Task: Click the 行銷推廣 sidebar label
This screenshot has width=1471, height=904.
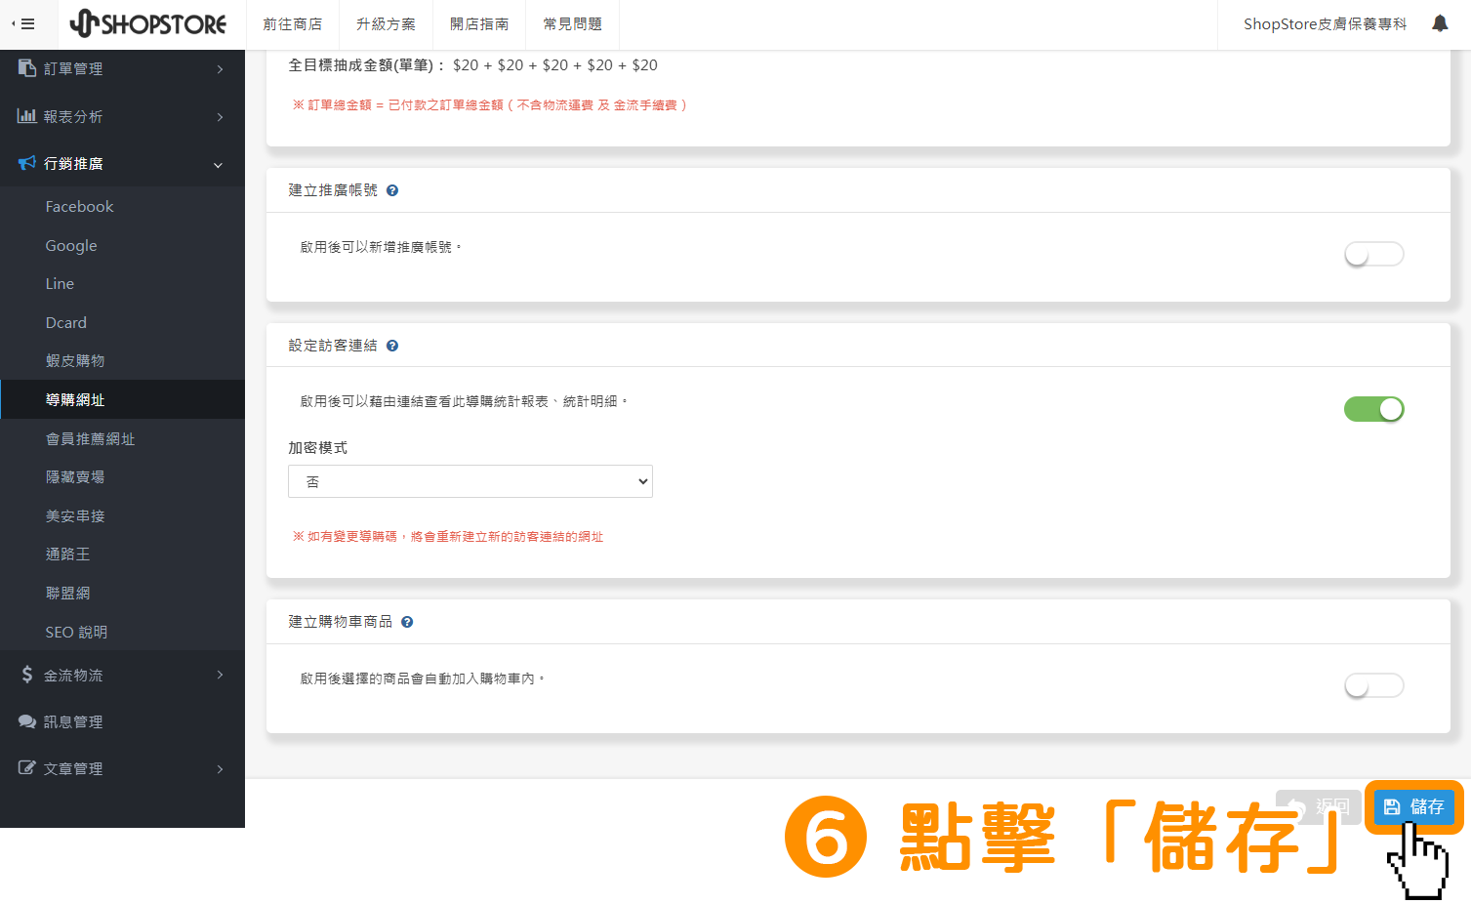Action: pos(74,163)
